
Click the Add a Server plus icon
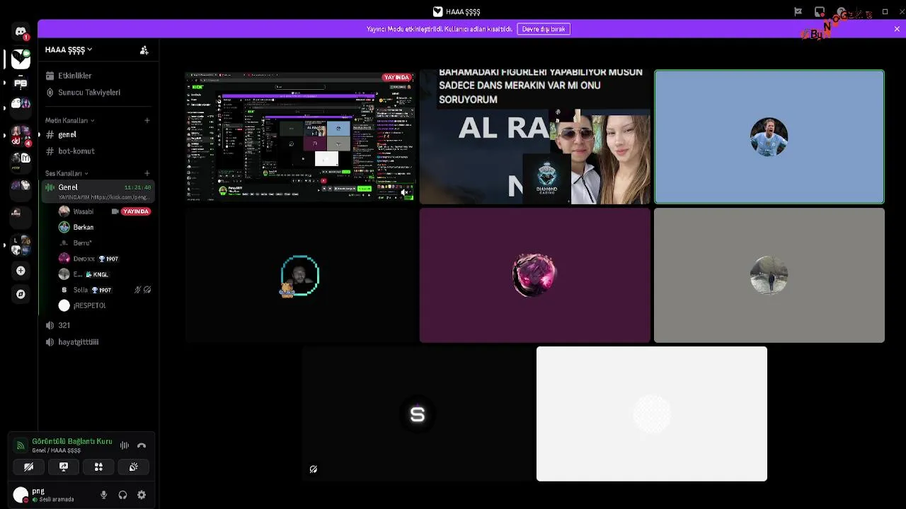click(21, 271)
